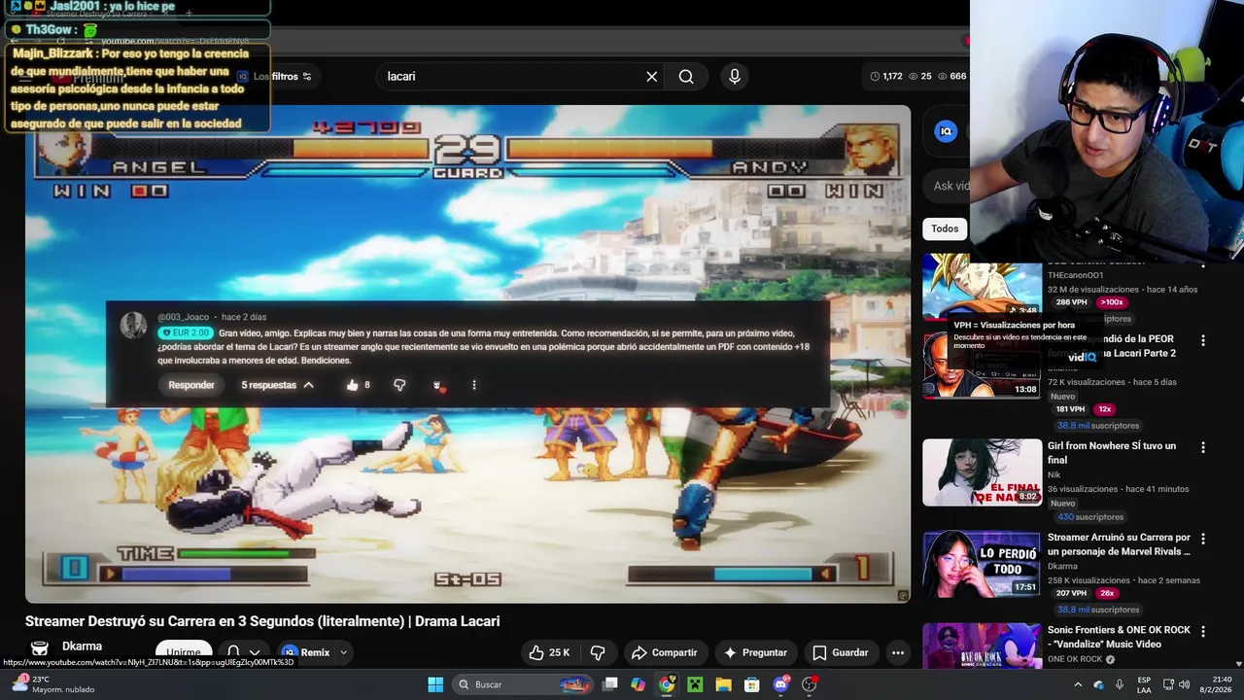Click the 207 VPH stat badge
The height and width of the screenshot is (700, 1244).
(x=1071, y=593)
